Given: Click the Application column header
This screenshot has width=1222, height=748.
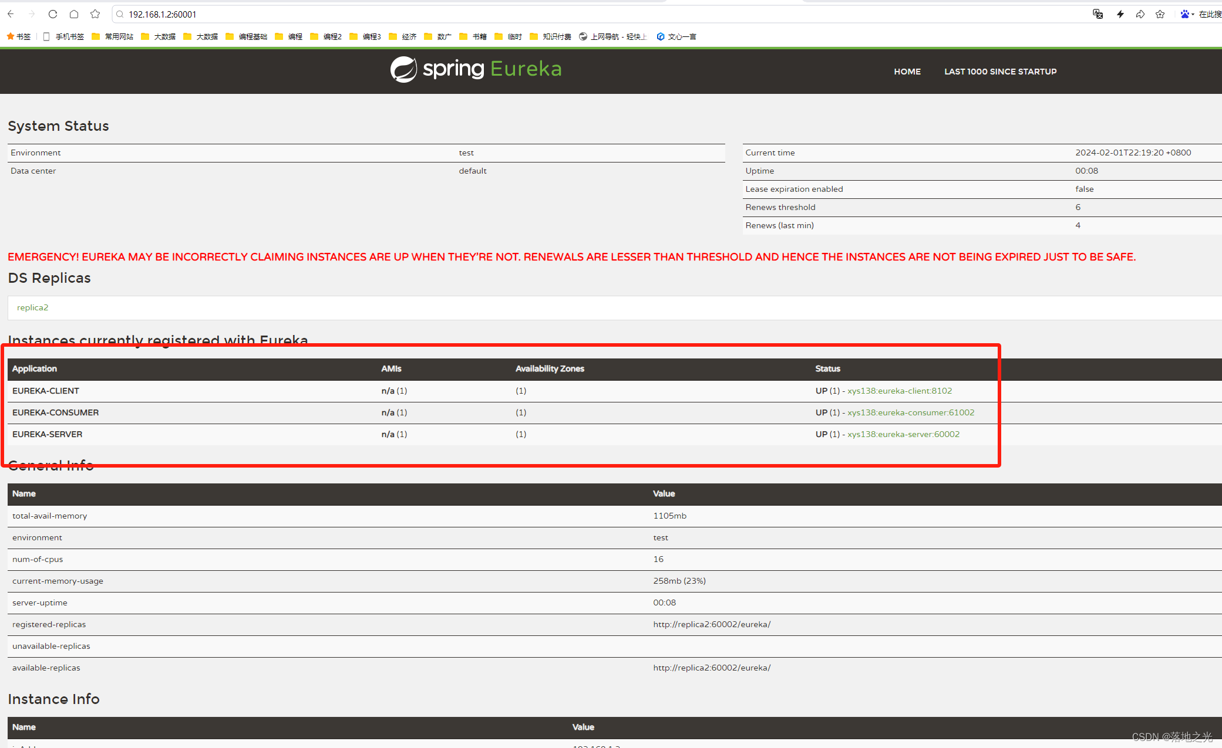Looking at the screenshot, I should point(35,368).
